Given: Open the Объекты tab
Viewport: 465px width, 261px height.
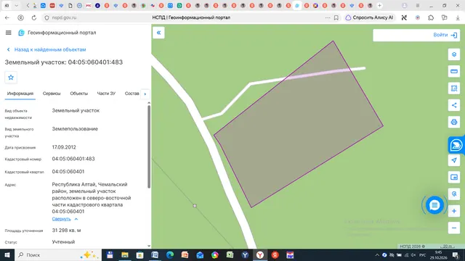Looking at the screenshot, I should [x=79, y=94].
